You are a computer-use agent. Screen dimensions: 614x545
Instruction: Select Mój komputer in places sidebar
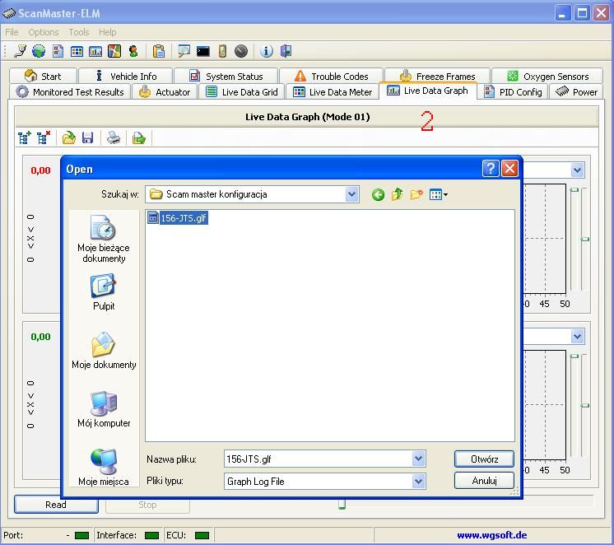(x=104, y=409)
